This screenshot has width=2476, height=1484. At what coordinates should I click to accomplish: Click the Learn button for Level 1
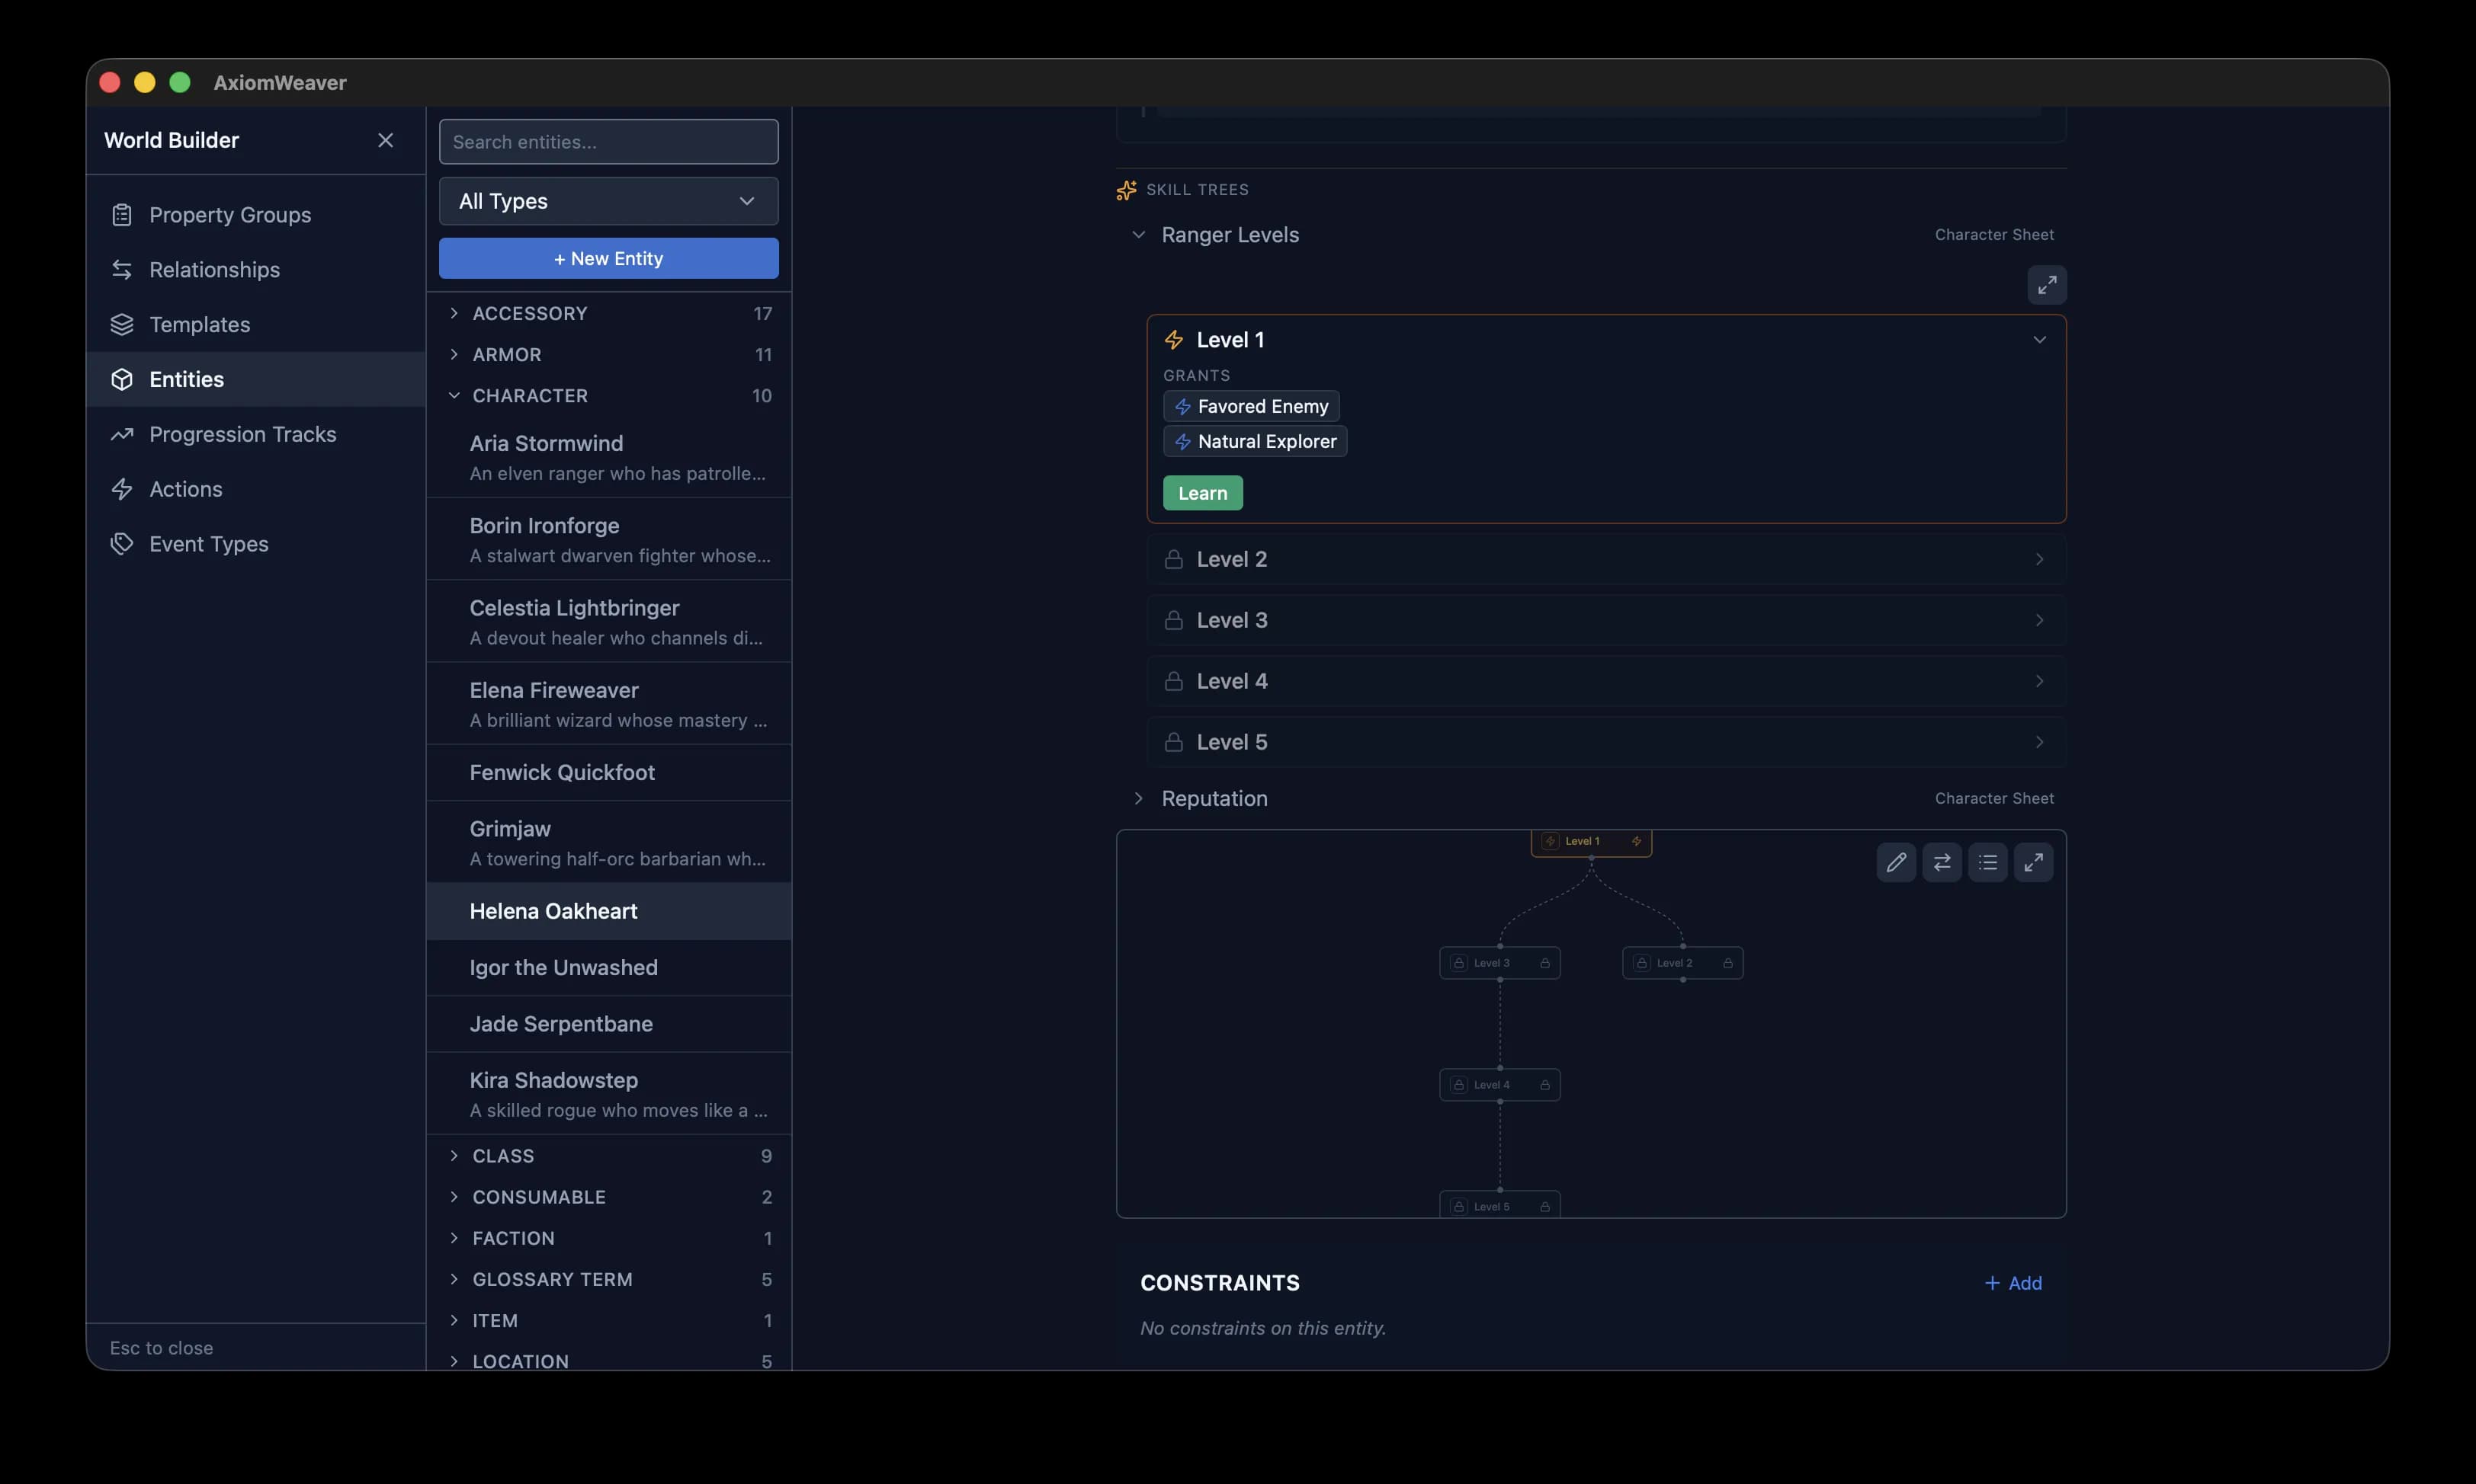point(1201,492)
